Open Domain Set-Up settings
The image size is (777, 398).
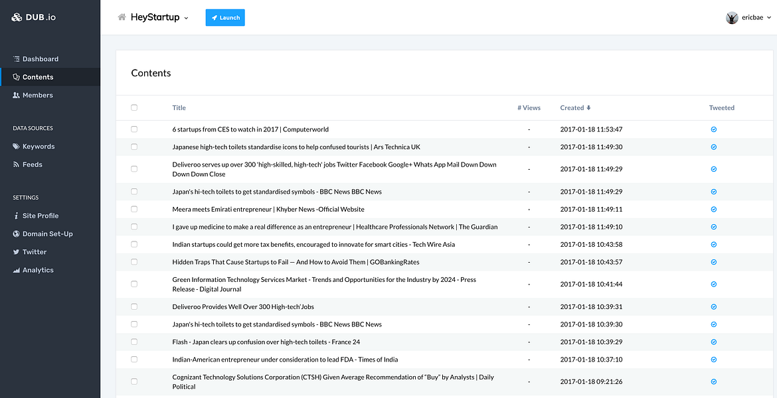[50, 233]
